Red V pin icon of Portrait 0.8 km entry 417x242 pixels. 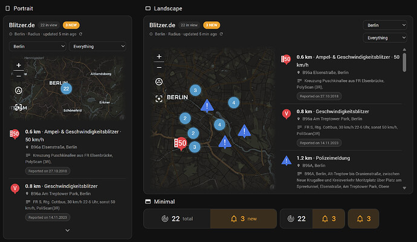click(15, 189)
